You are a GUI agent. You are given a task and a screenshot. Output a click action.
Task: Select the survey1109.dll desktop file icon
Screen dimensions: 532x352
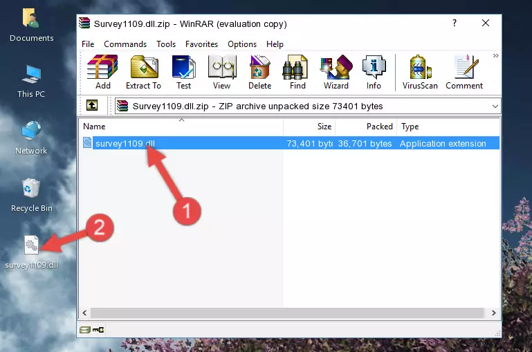[x=32, y=252]
